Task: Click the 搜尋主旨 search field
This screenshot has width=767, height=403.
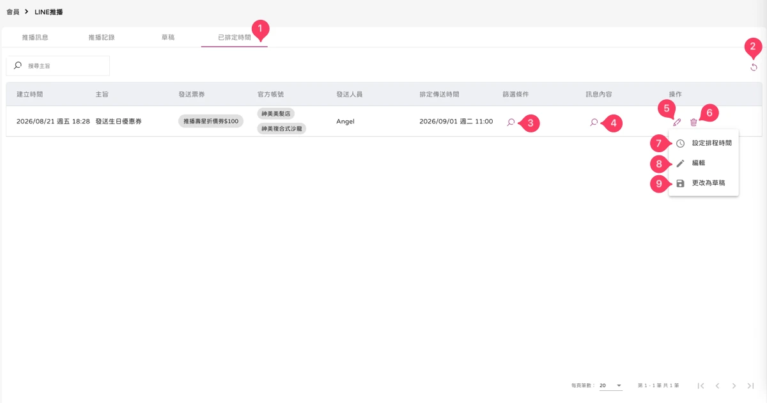Action: [x=58, y=66]
